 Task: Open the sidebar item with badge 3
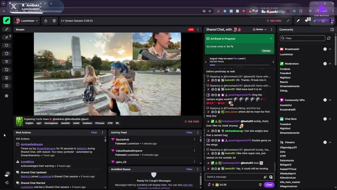pos(7,37)
